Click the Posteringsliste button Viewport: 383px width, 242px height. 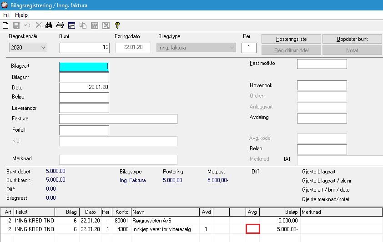(x=291, y=39)
